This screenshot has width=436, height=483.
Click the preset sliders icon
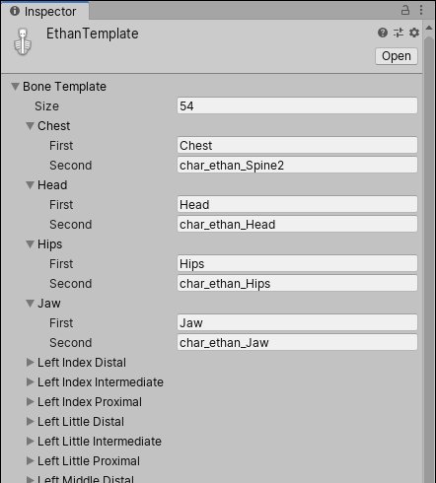tap(399, 33)
